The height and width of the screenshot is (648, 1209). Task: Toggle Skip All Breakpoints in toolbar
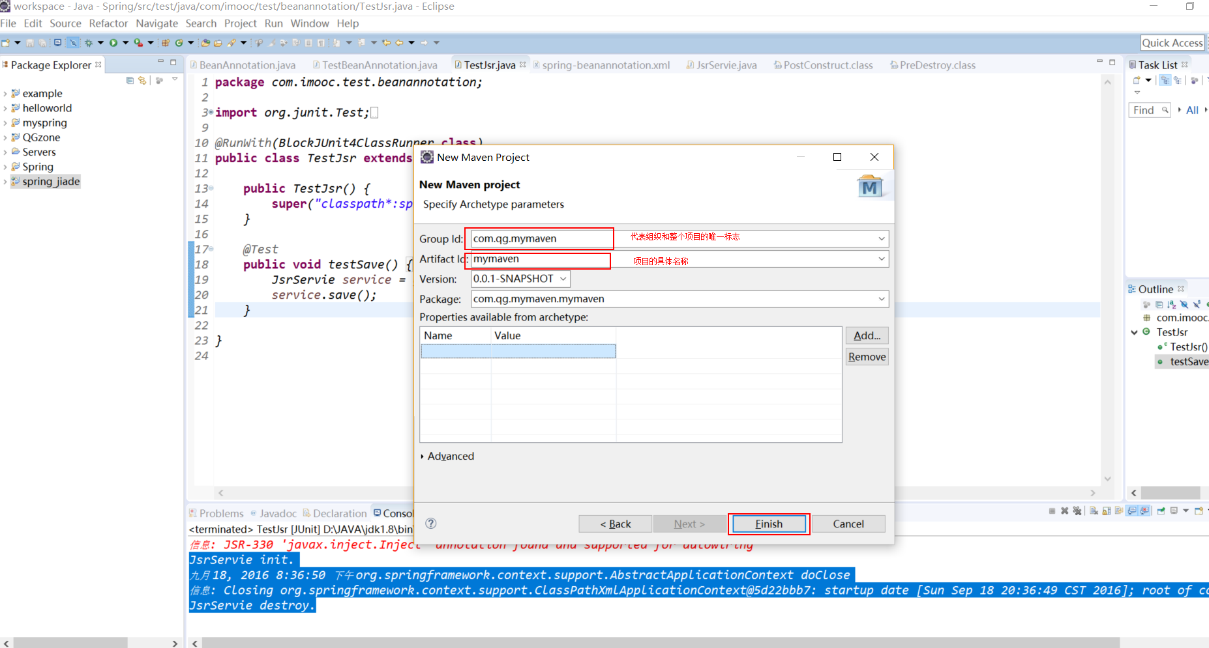pyautogui.click(x=73, y=43)
